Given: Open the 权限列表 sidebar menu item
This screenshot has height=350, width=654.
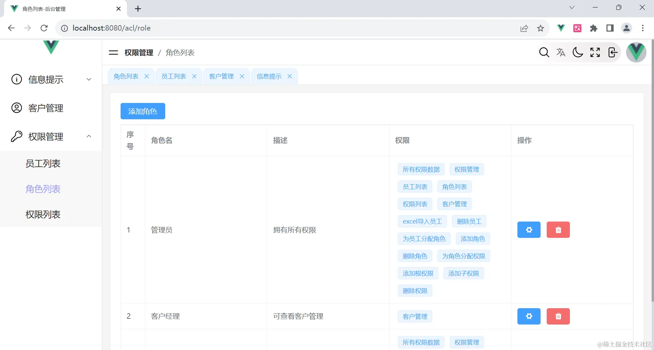Looking at the screenshot, I should point(43,214).
